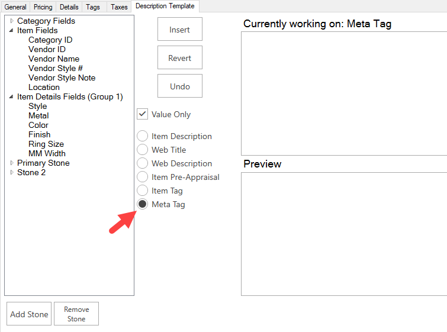This screenshot has height=332, width=447.
Task: Pick the Item Pre-Appraisal radio option
Action: pyautogui.click(x=143, y=177)
